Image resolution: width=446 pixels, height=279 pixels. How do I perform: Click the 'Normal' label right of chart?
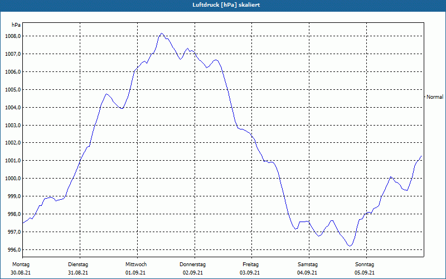coord(435,97)
